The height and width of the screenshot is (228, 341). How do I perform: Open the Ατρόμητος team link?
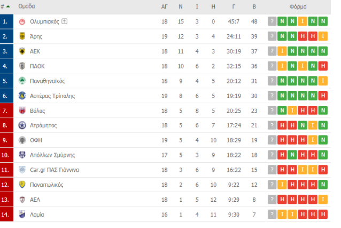(43, 125)
